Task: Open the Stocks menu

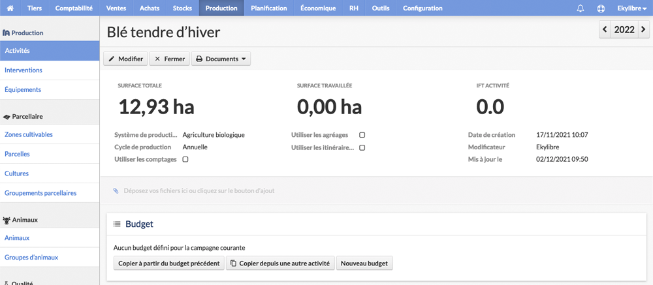Action: [182, 8]
